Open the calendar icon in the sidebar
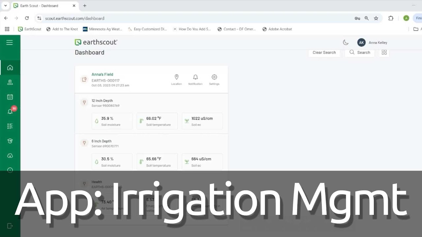The image size is (422, 237). (10, 97)
